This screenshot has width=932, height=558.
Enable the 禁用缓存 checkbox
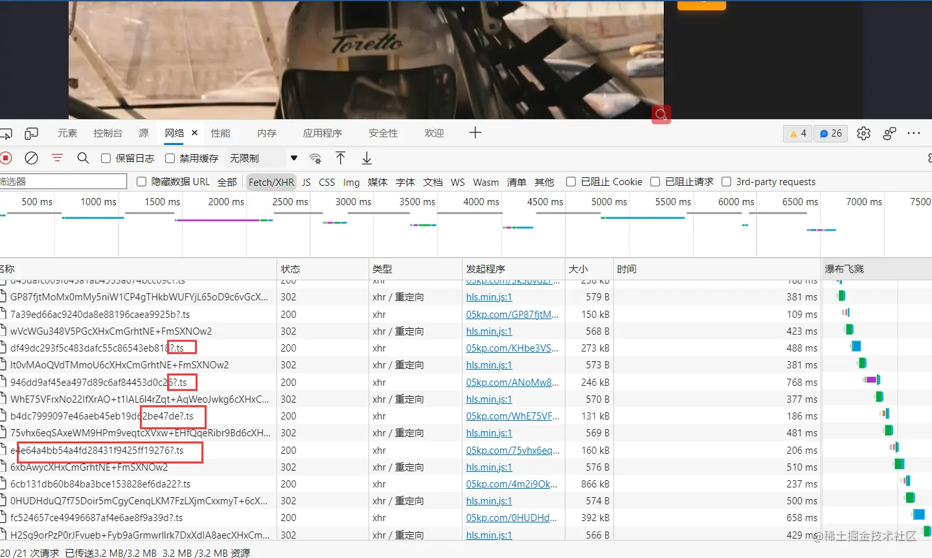tap(170, 158)
